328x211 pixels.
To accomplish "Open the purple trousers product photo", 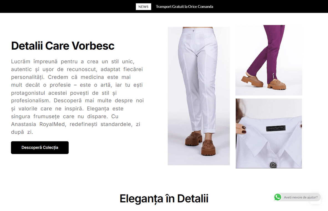I will click(269, 60).
